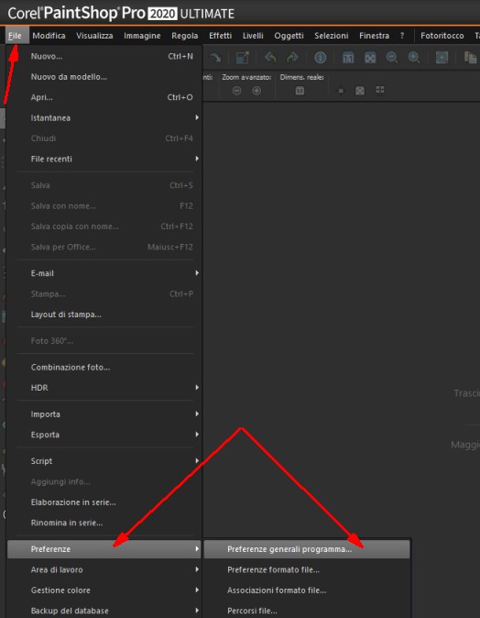Click the fit image to window icon
This screenshot has height=618, width=480.
tap(370, 58)
